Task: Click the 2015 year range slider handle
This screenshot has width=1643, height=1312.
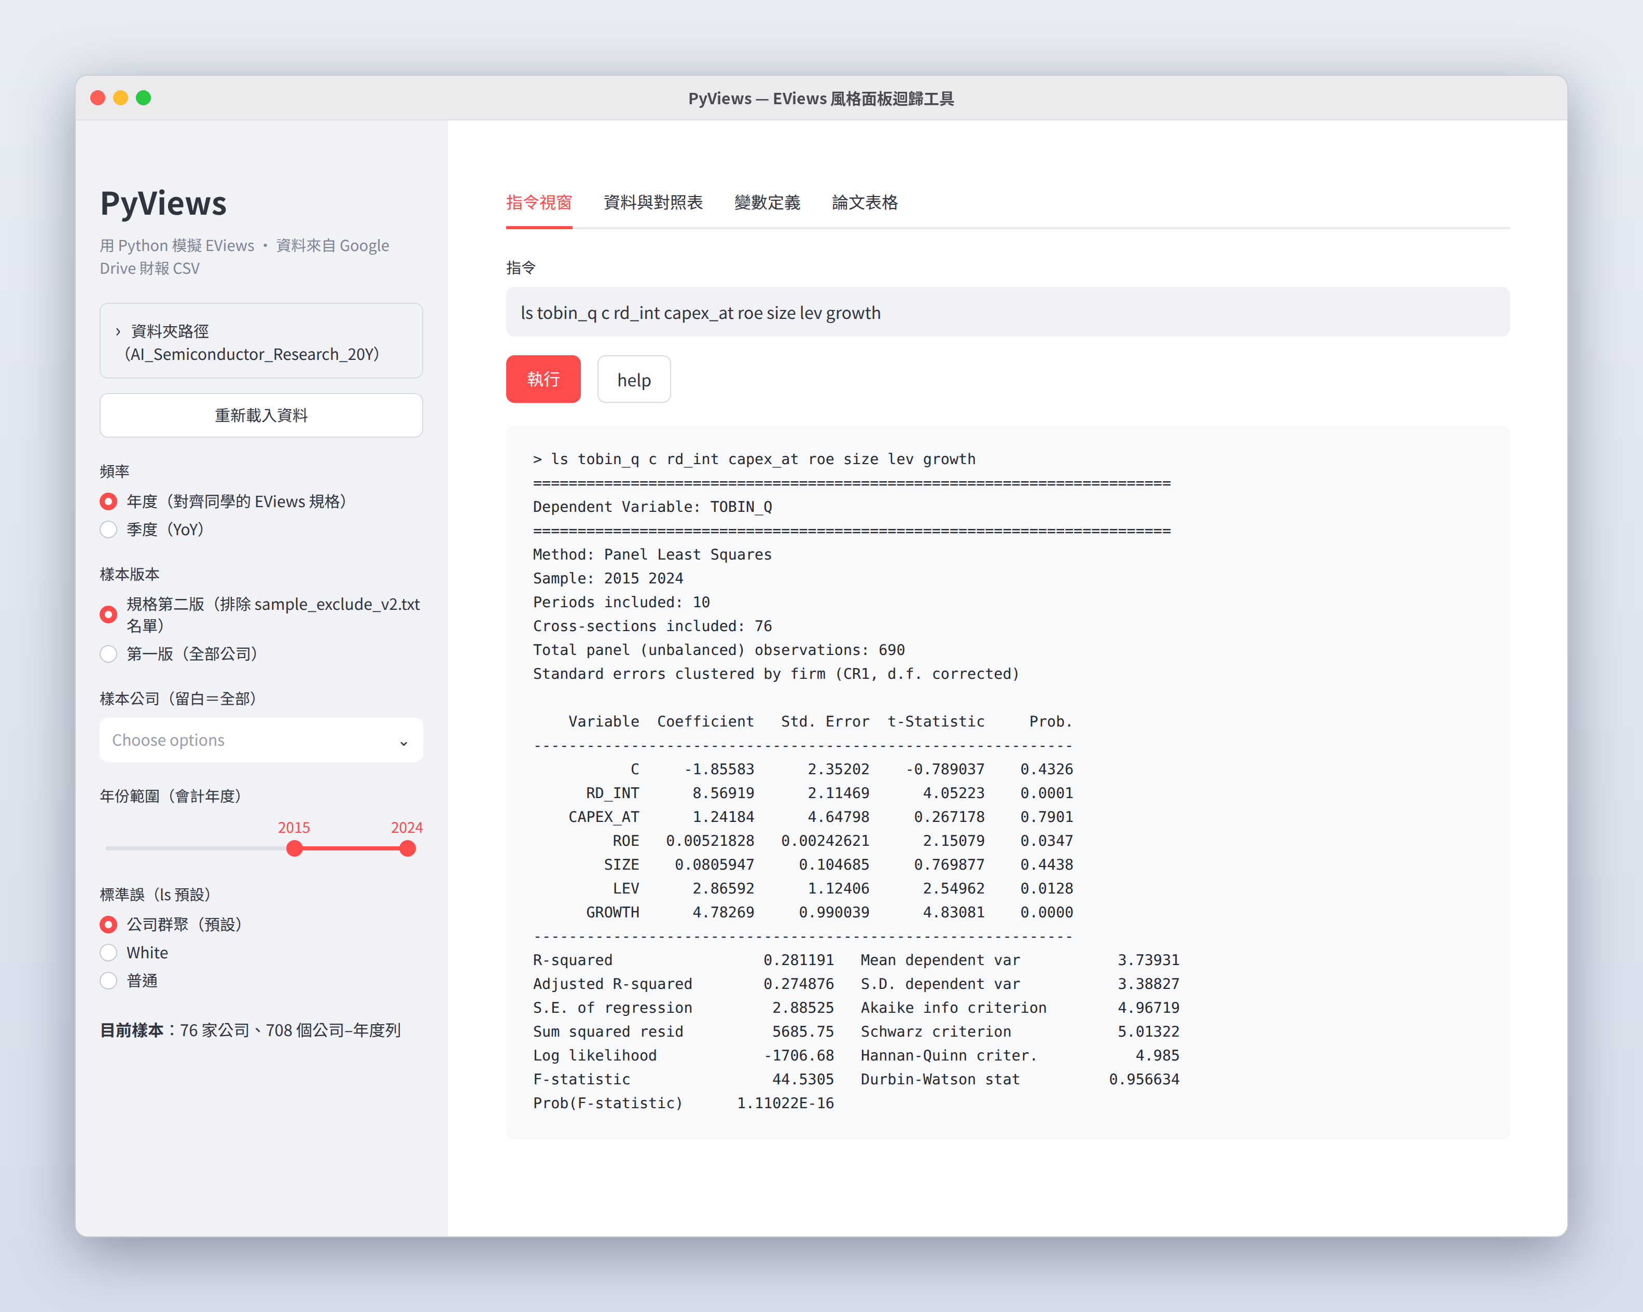Action: coord(294,848)
